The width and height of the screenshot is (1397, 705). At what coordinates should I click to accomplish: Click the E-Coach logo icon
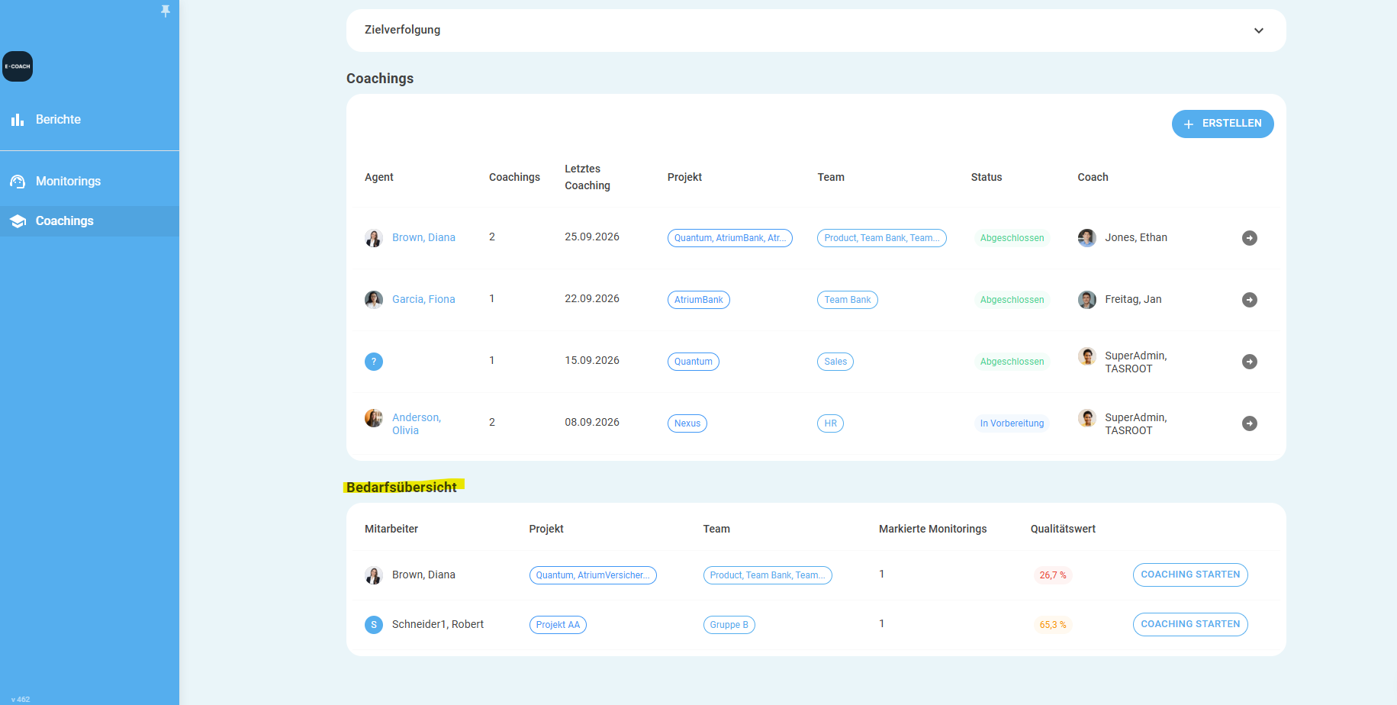tap(18, 66)
